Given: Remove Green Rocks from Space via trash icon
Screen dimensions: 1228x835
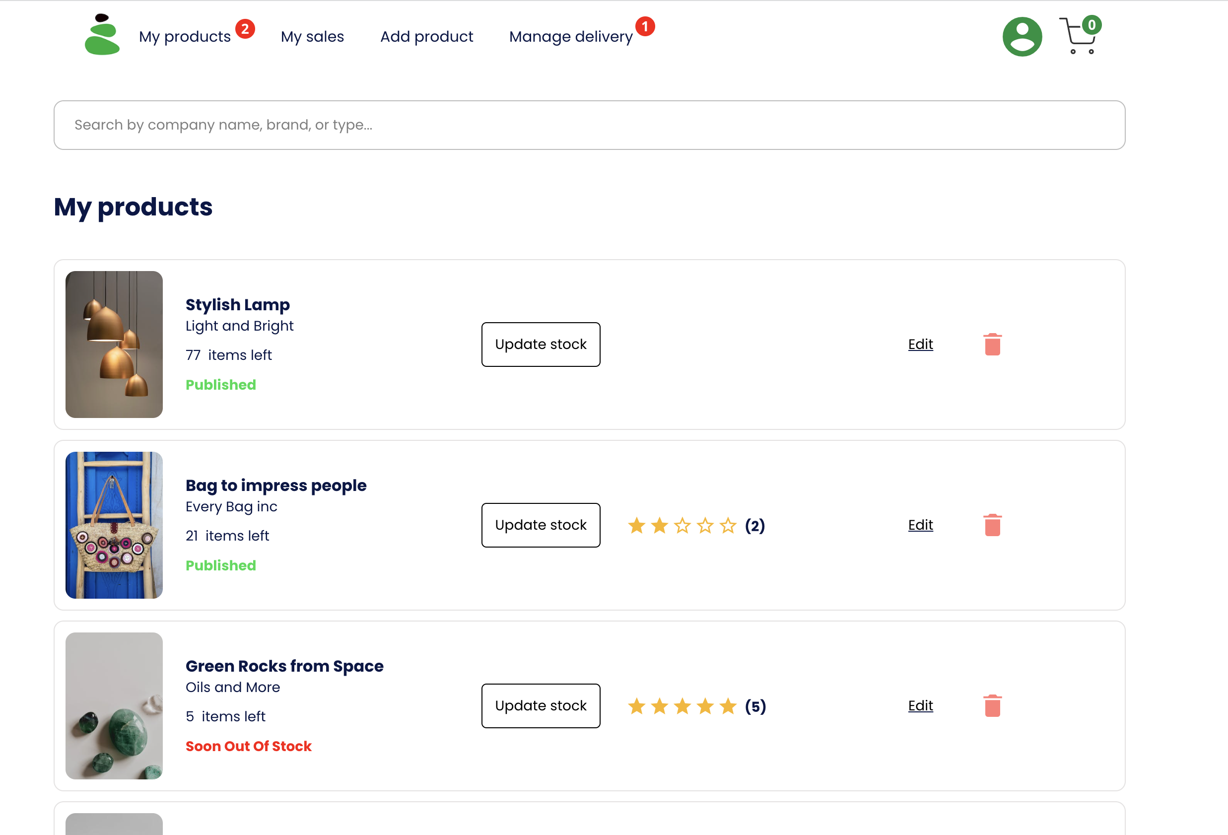Looking at the screenshot, I should click(x=992, y=706).
